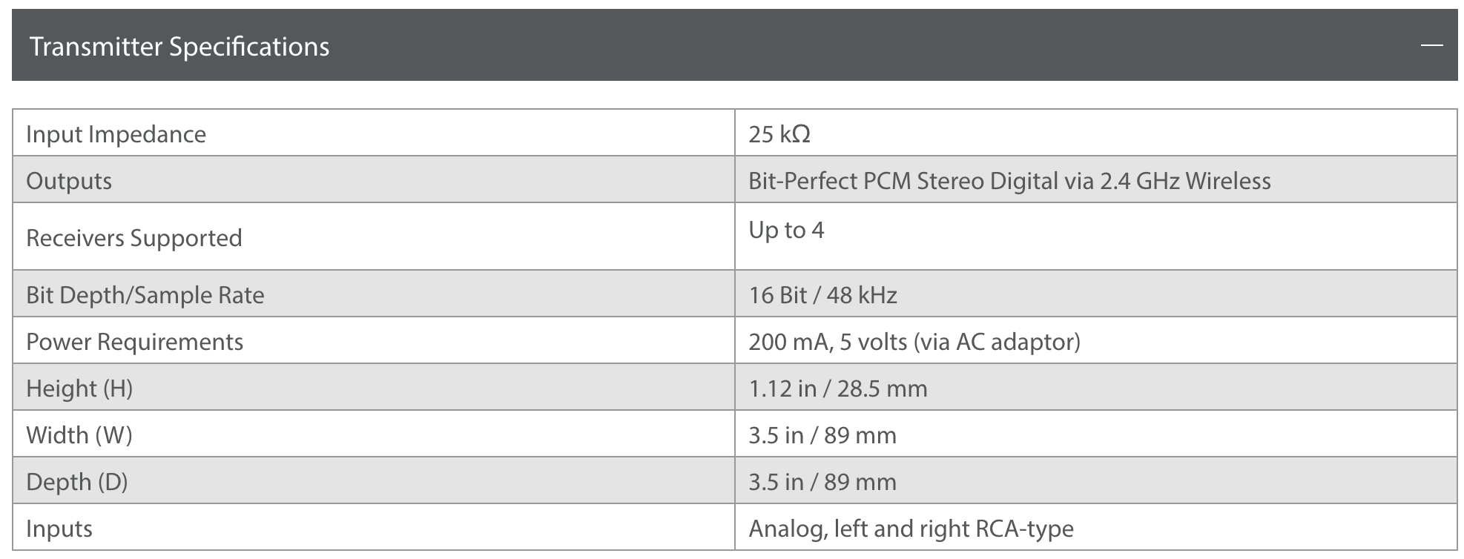Click the Analog, left and right RCA-type value
Viewport: 1464px width, 559px height.
[x=911, y=529]
